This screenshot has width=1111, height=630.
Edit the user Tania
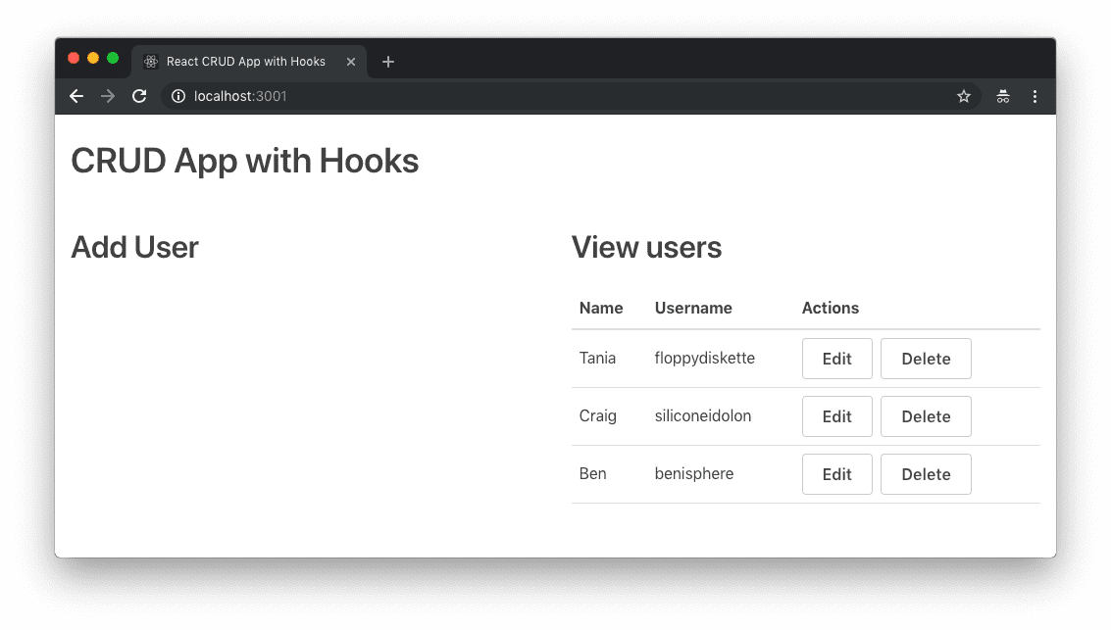point(836,359)
